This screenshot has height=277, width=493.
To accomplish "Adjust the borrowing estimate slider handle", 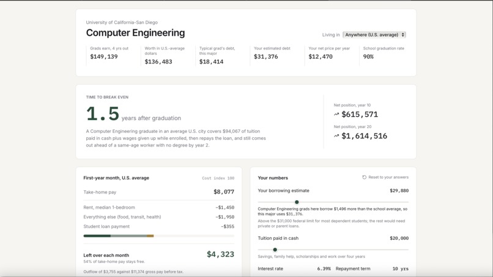I will coord(297,202).
